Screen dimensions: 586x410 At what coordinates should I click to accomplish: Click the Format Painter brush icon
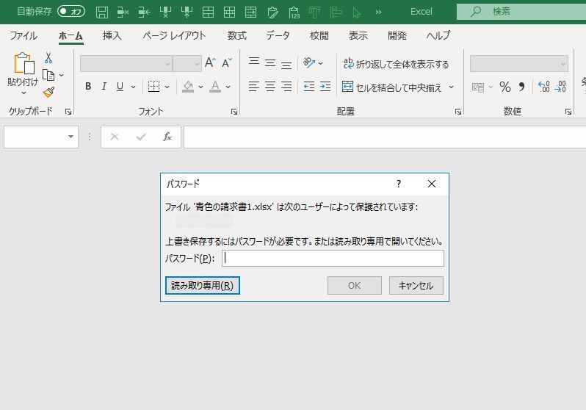coord(48,92)
